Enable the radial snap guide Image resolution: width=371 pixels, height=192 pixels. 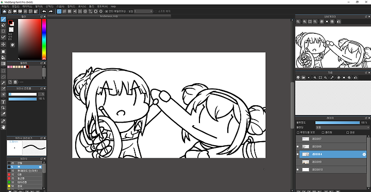click(x=80, y=11)
